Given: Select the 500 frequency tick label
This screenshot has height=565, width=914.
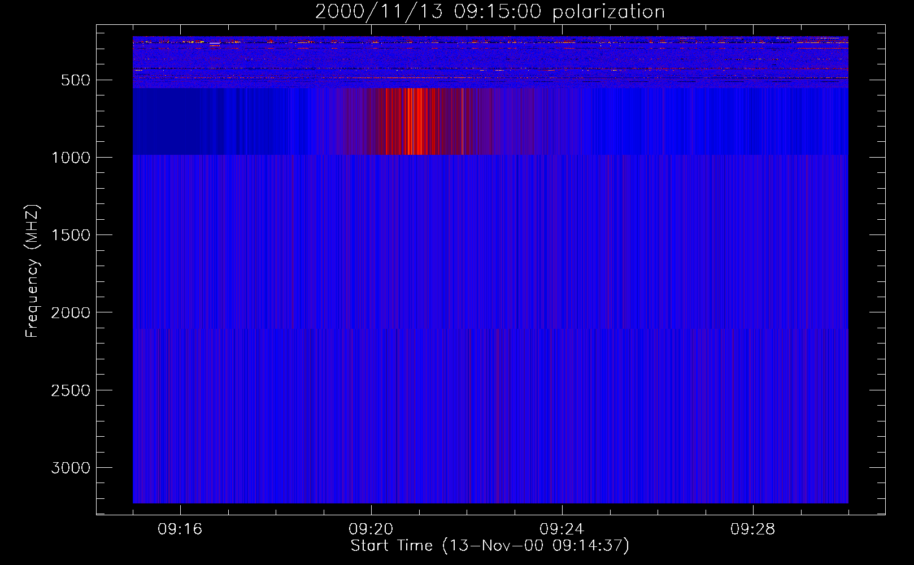Looking at the screenshot, I should click(76, 80).
